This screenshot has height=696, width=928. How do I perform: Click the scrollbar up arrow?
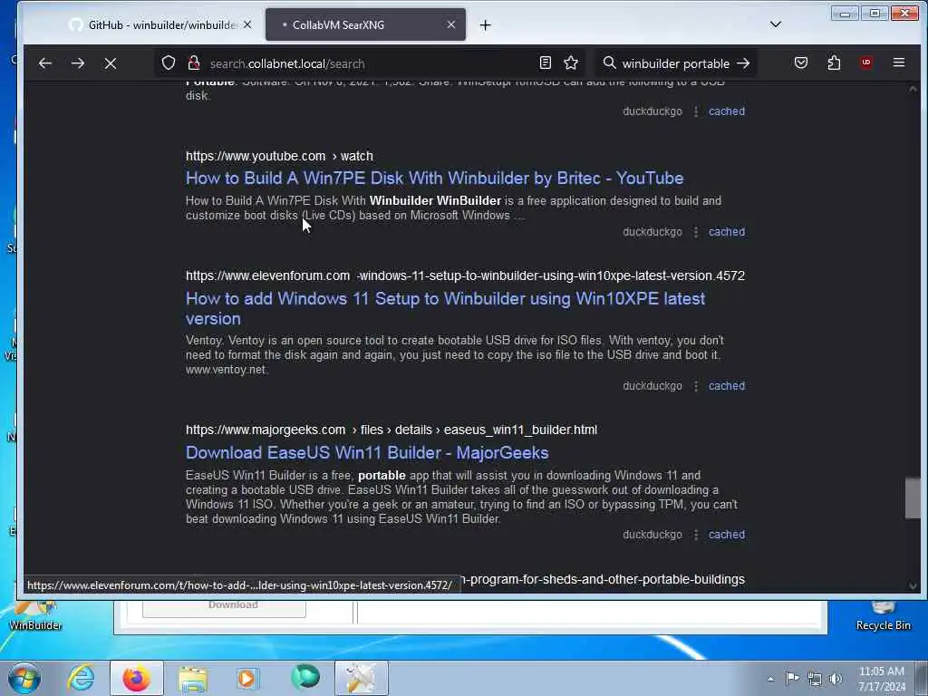pos(912,89)
